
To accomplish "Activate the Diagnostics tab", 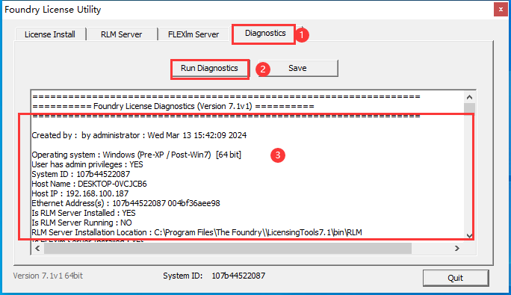I will (265, 34).
